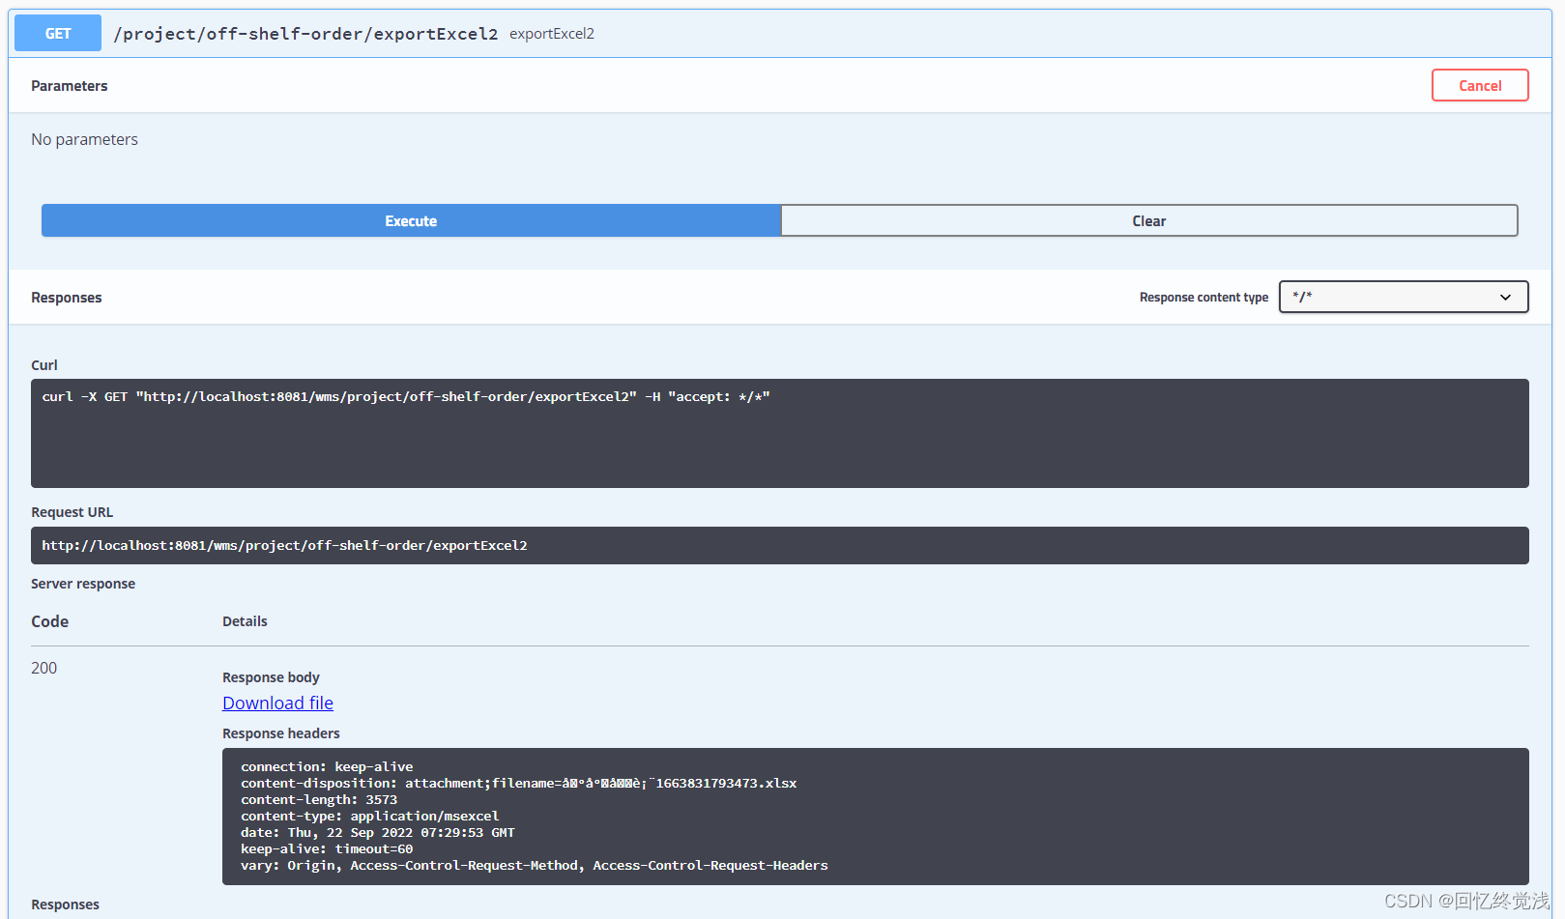Click the Parameters section header
The image size is (1565, 919).
click(x=69, y=85)
